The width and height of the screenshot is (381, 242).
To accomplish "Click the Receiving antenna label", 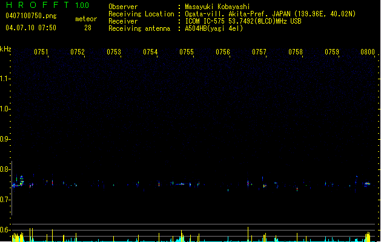I will coord(139,28).
